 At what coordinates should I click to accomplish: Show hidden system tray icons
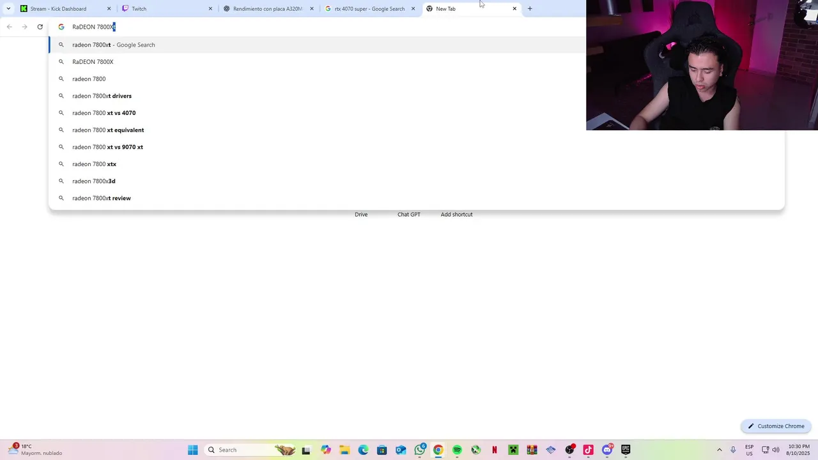pyautogui.click(x=720, y=450)
